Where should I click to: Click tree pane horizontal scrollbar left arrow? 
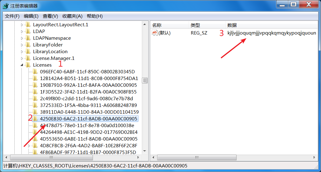coord(6,157)
